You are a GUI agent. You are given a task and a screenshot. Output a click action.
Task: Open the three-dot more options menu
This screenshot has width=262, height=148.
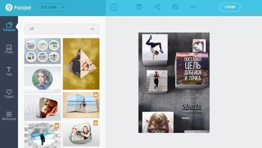click(x=193, y=7)
